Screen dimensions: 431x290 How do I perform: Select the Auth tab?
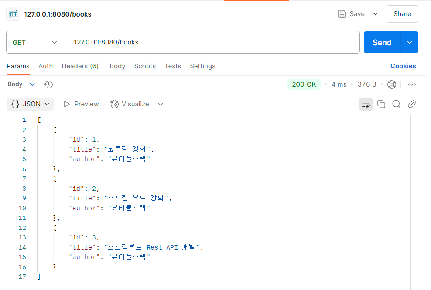pyautogui.click(x=45, y=66)
